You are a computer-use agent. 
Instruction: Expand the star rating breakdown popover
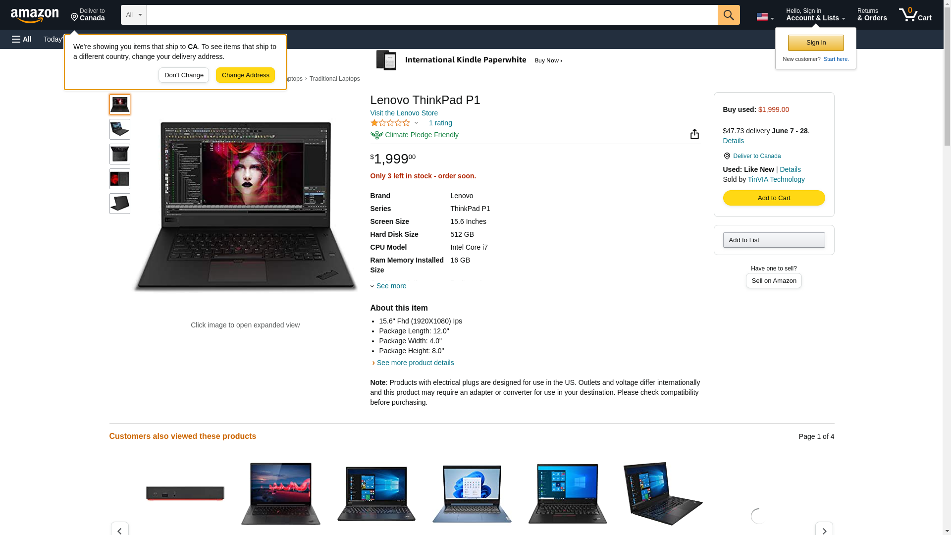(394, 123)
